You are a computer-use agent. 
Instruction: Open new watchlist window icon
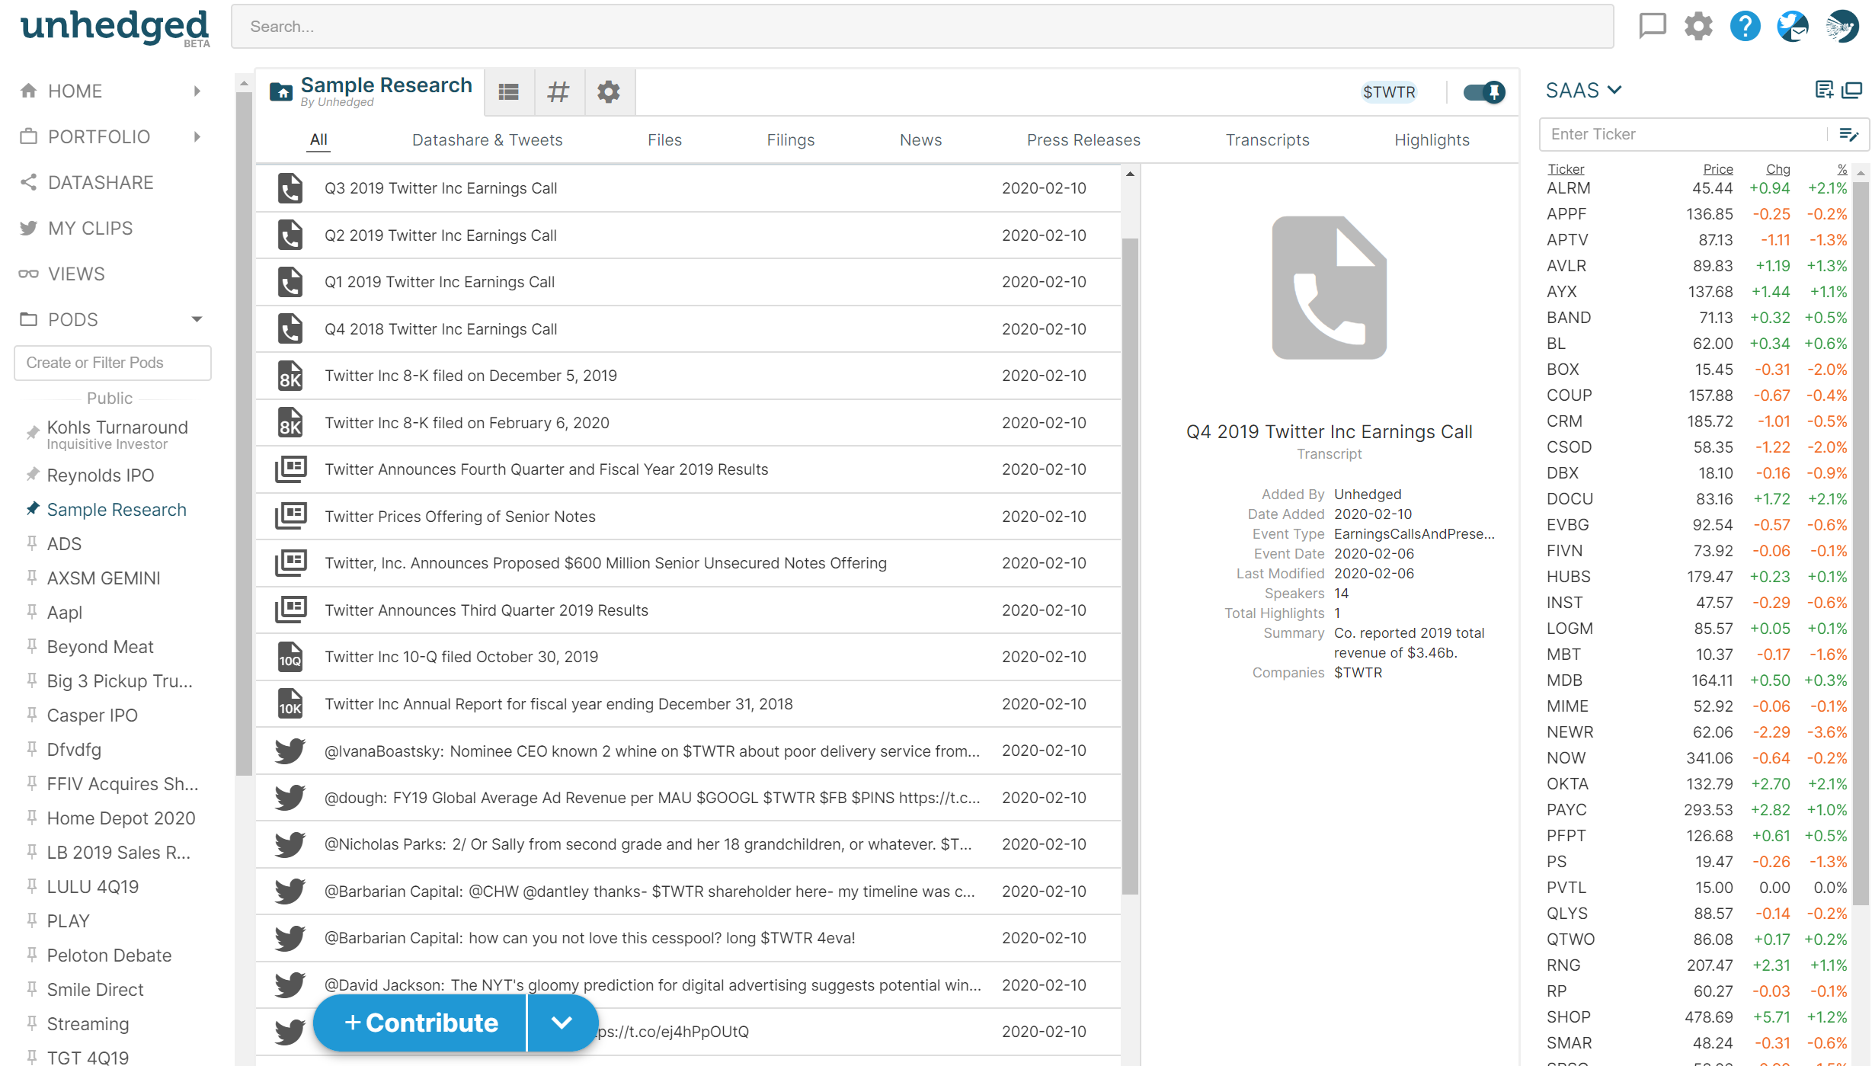[1852, 91]
